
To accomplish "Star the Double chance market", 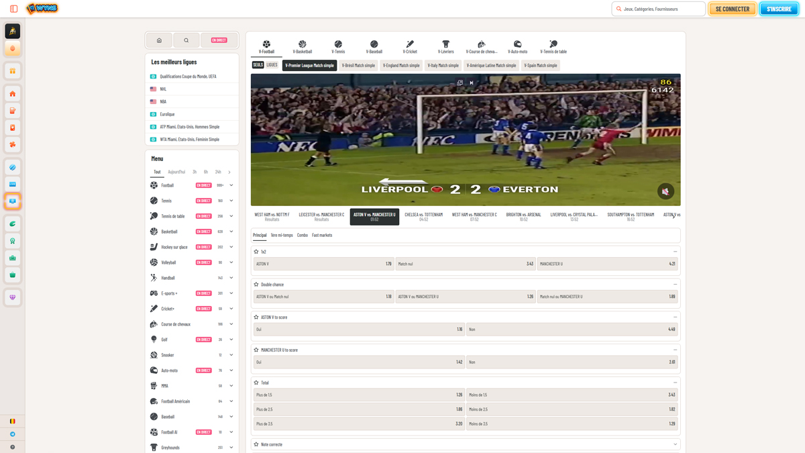I will pyautogui.click(x=256, y=285).
